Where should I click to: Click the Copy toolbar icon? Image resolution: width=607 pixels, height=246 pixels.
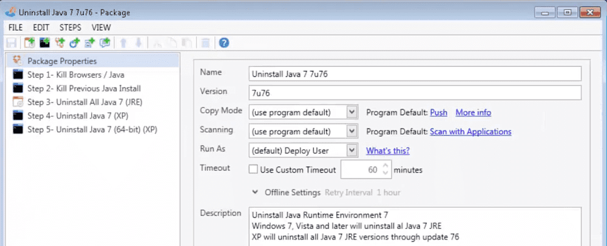tap(172, 43)
